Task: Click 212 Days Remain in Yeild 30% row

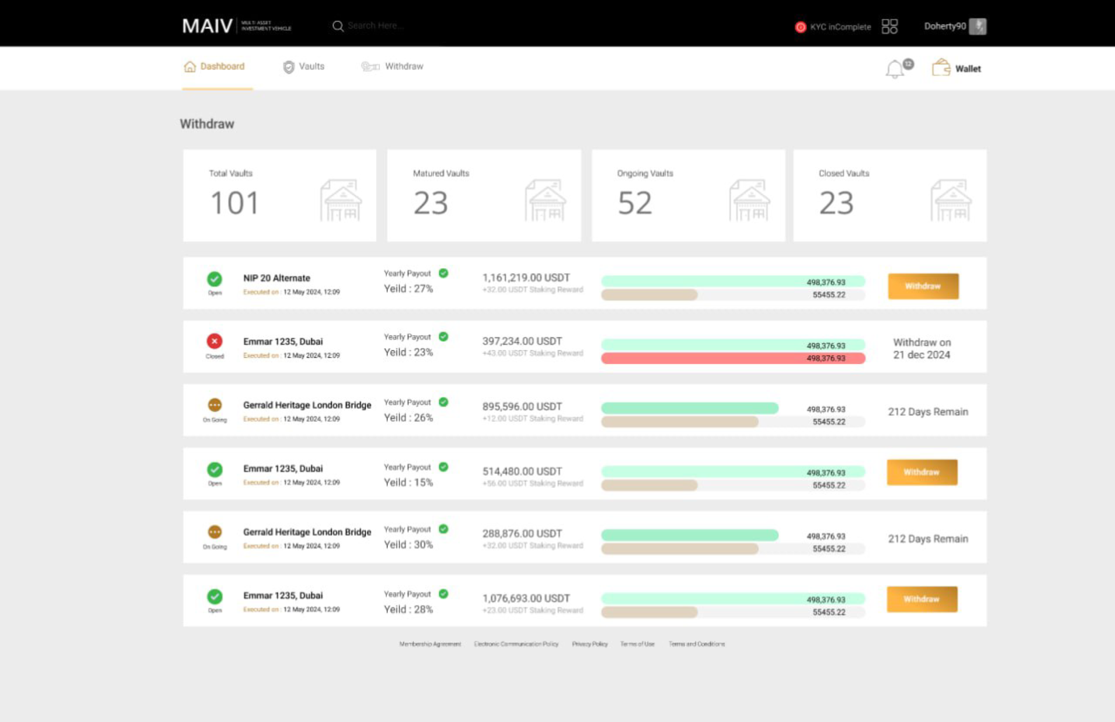Action: [x=928, y=539]
